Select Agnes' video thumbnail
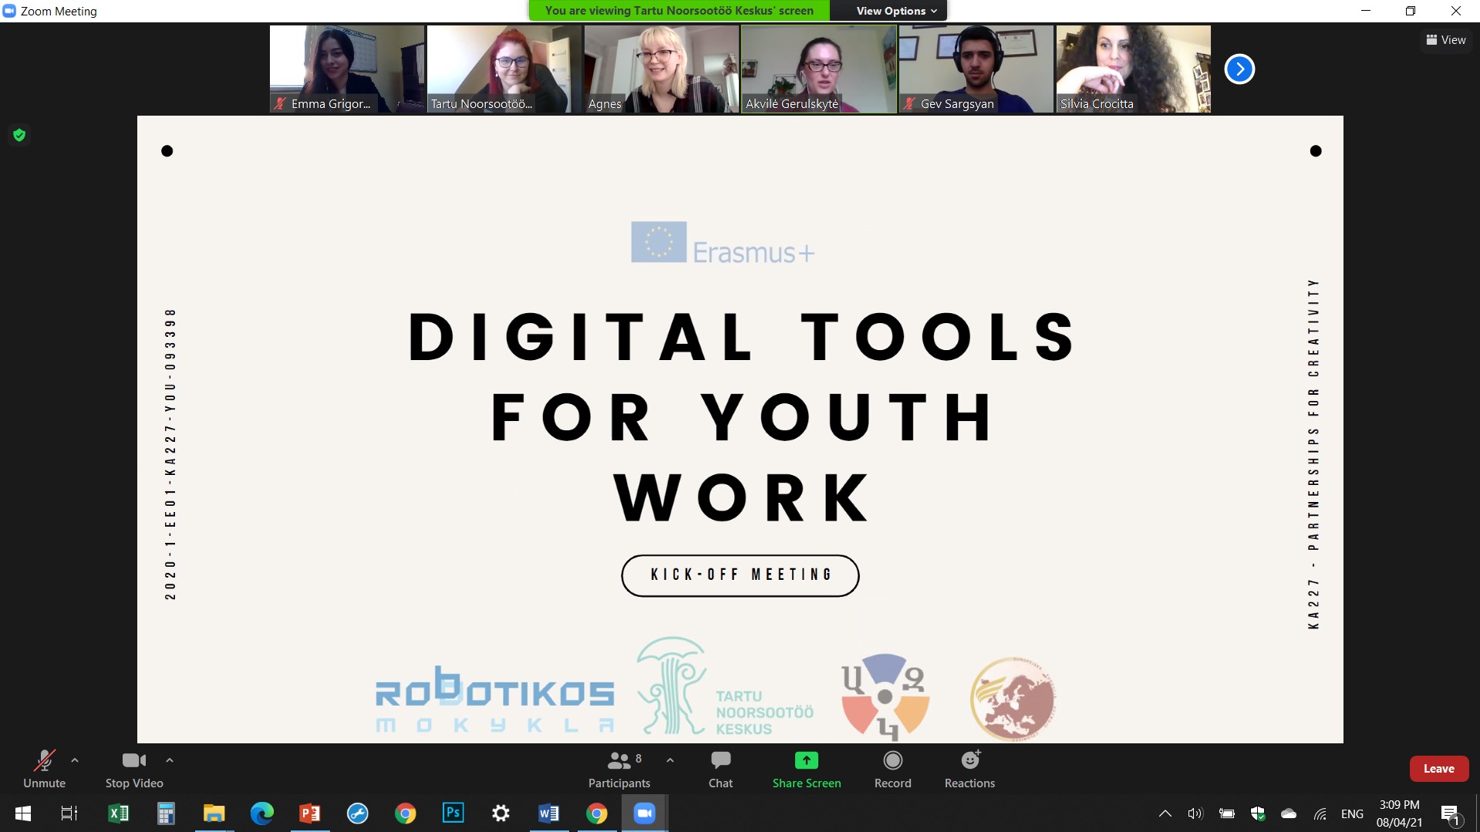1480x832 pixels. click(662, 69)
